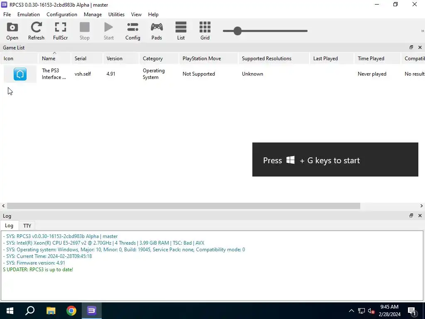Image resolution: width=425 pixels, height=319 pixels.
Task: Expand the toolbar overflow chevron
Action: (x=422, y=31)
